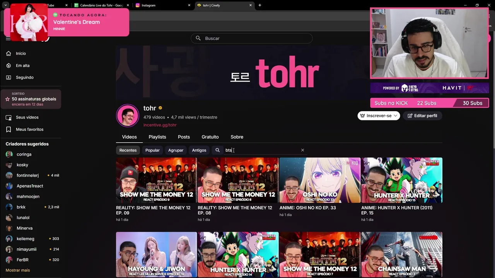Screen dimensions: 495x278
Task: Open Hunter X Hunter Episódio 14 thumbnail
Action: pyautogui.click(x=238, y=255)
